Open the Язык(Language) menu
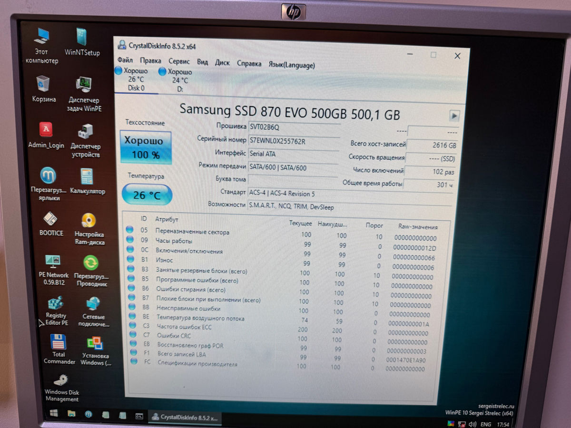The width and height of the screenshot is (571, 428). (291, 65)
